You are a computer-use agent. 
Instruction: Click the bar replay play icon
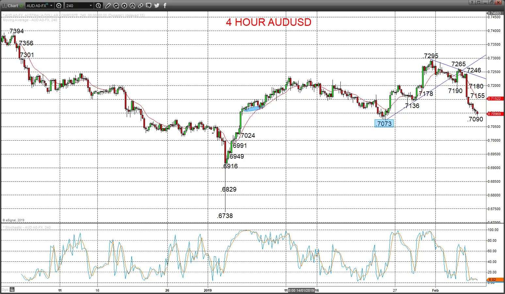pyautogui.click(x=124, y=6)
